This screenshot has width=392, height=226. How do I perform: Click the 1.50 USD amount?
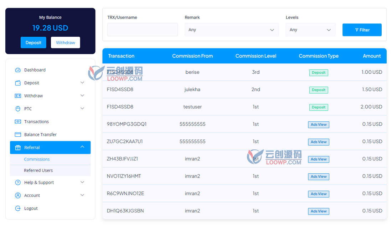tap(372, 89)
